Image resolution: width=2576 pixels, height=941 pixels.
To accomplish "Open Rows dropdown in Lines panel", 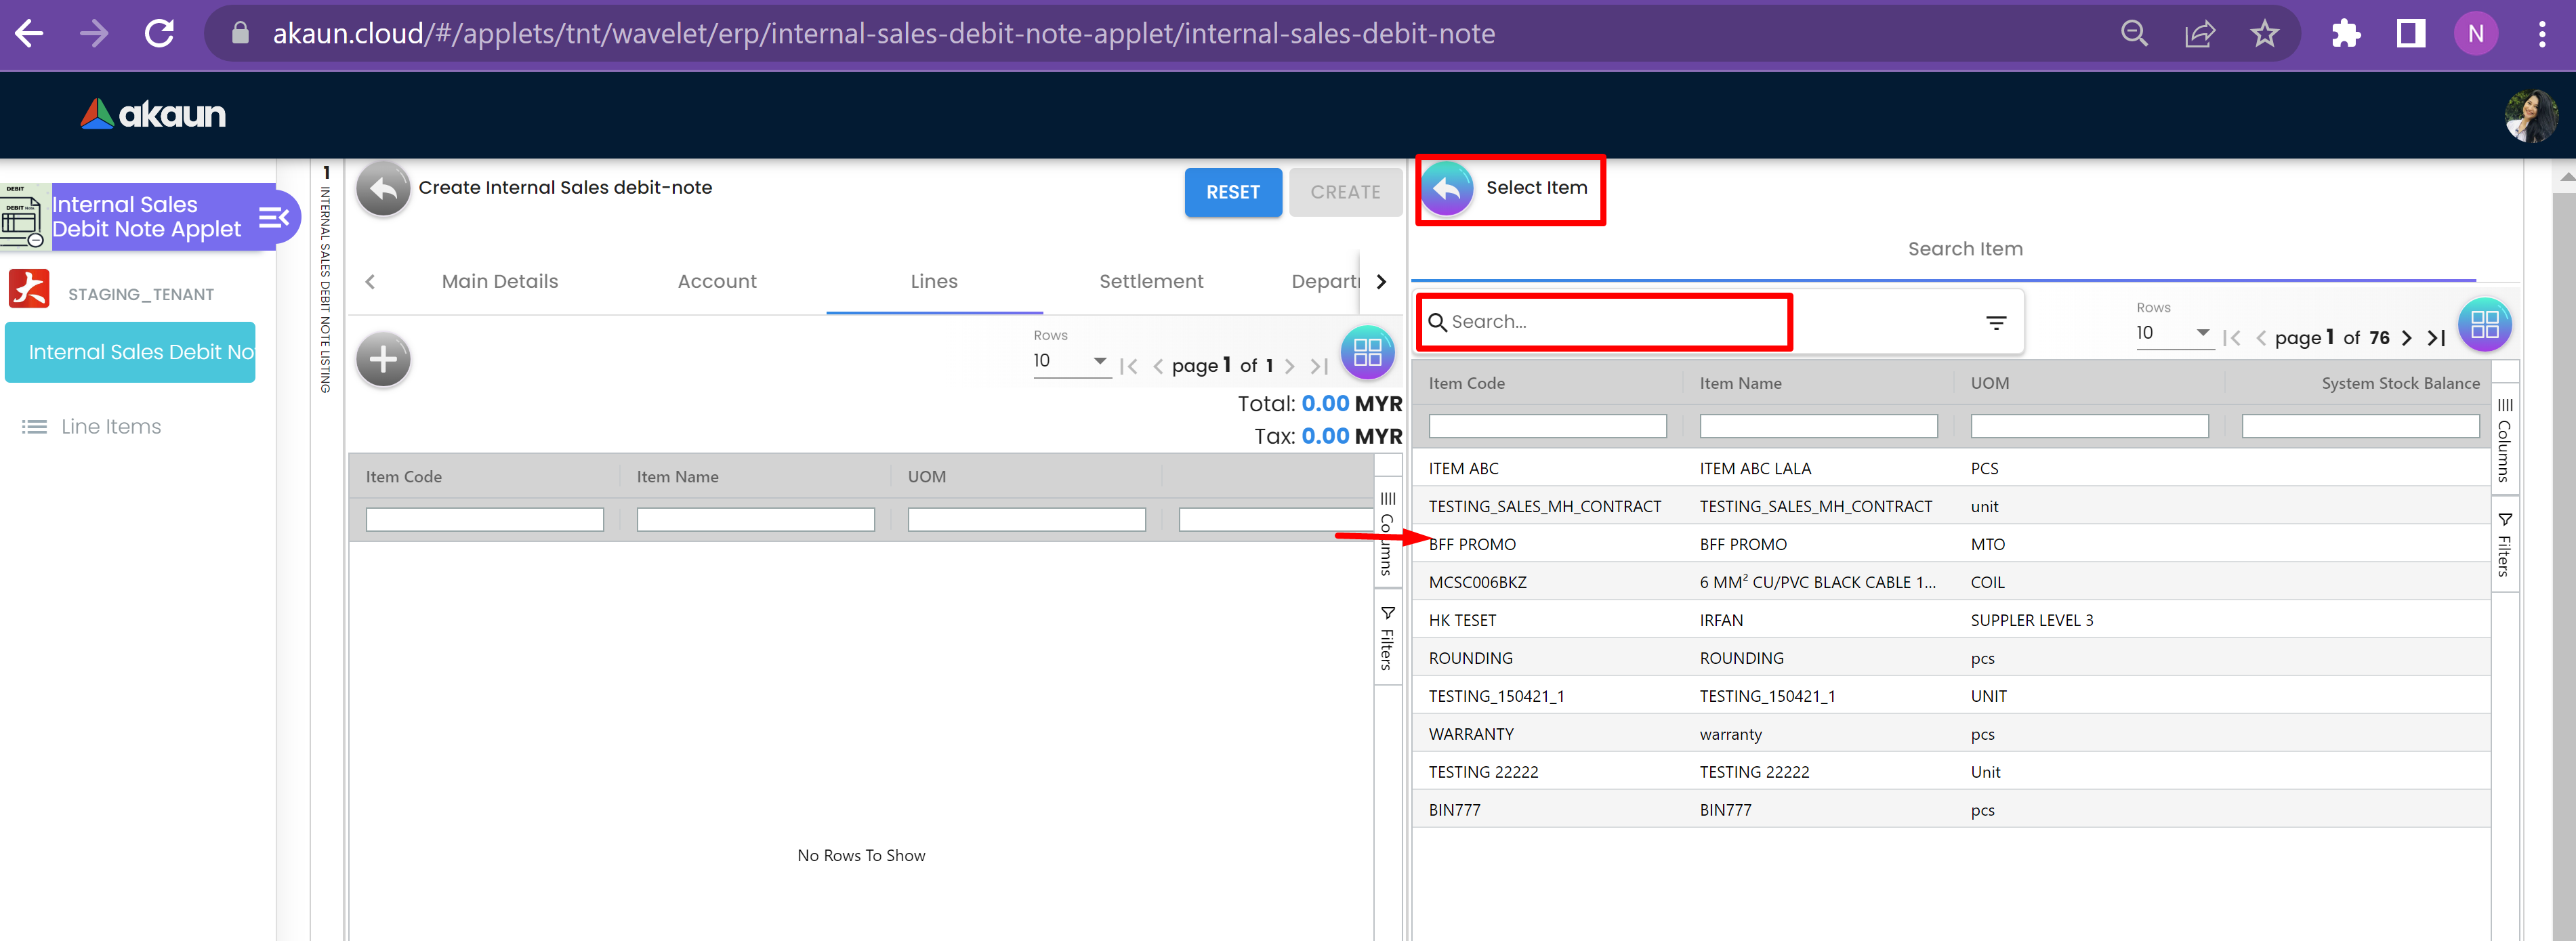I will (1070, 361).
